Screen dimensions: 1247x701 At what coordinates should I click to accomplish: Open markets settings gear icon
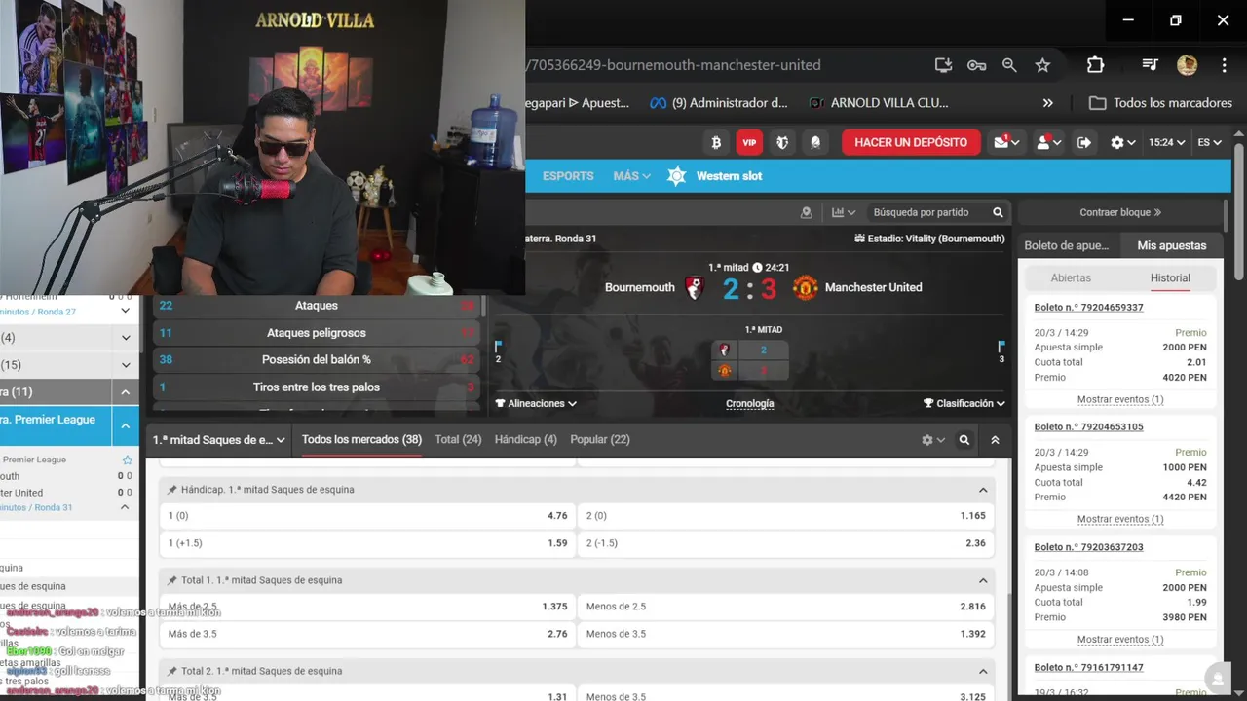tap(932, 440)
